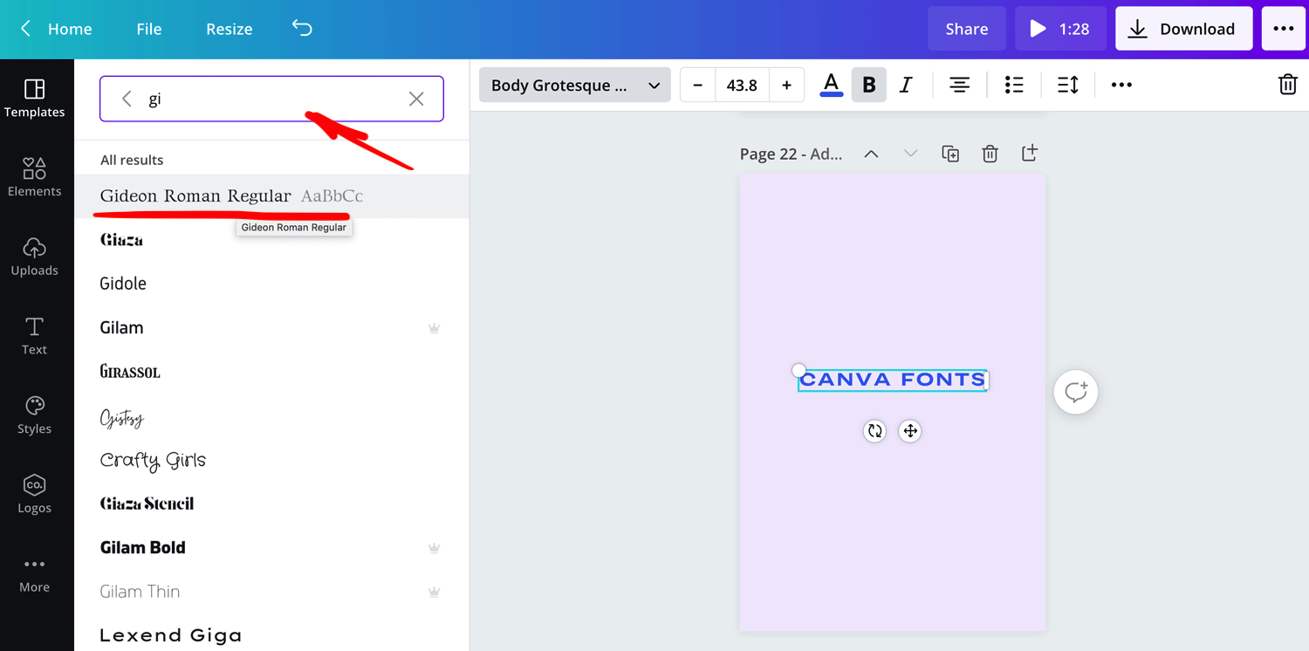Click the Page 22 title label
The height and width of the screenshot is (651, 1309).
(791, 154)
